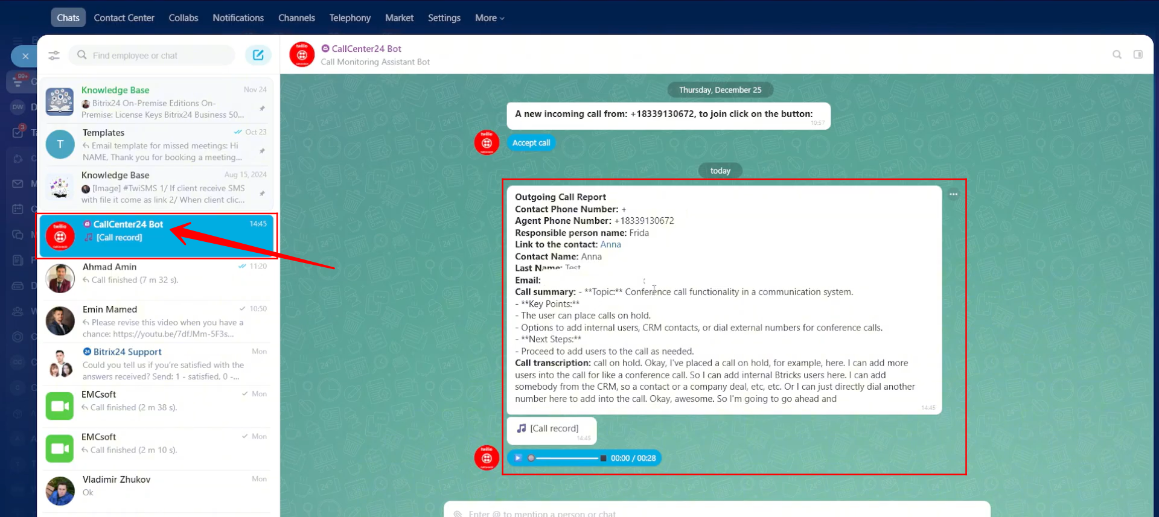Toggle the chat sidebar panel icon

click(x=1138, y=55)
